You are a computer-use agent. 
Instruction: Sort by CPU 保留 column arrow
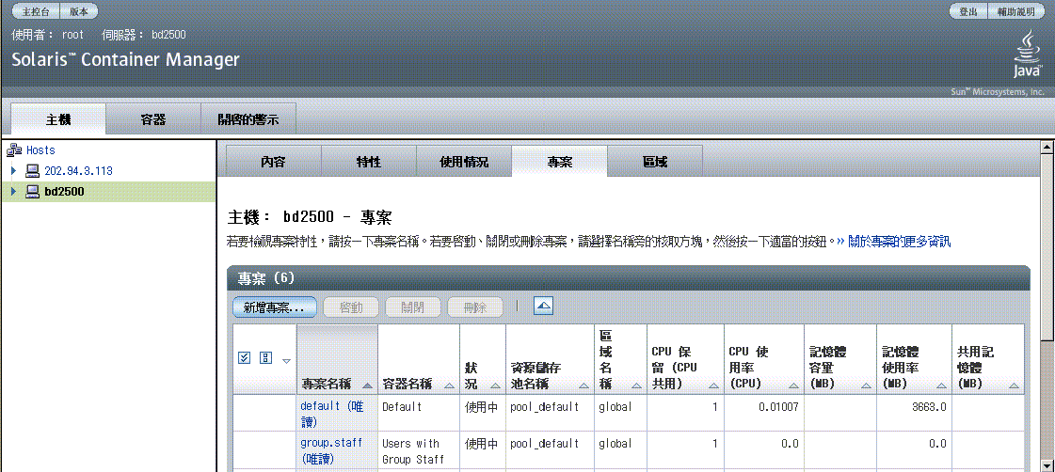(x=713, y=385)
